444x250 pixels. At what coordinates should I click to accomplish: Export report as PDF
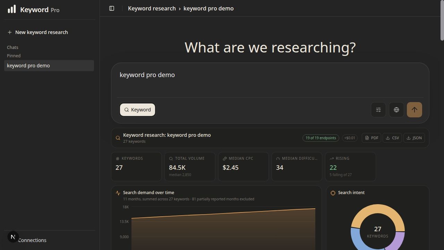(372, 138)
